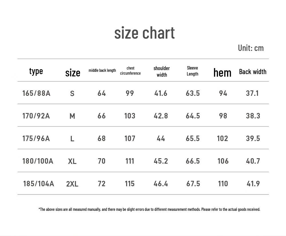Click the 'Sleeve Length' header
Image resolution: width=286 pixels, height=236 pixels.
tap(192, 71)
